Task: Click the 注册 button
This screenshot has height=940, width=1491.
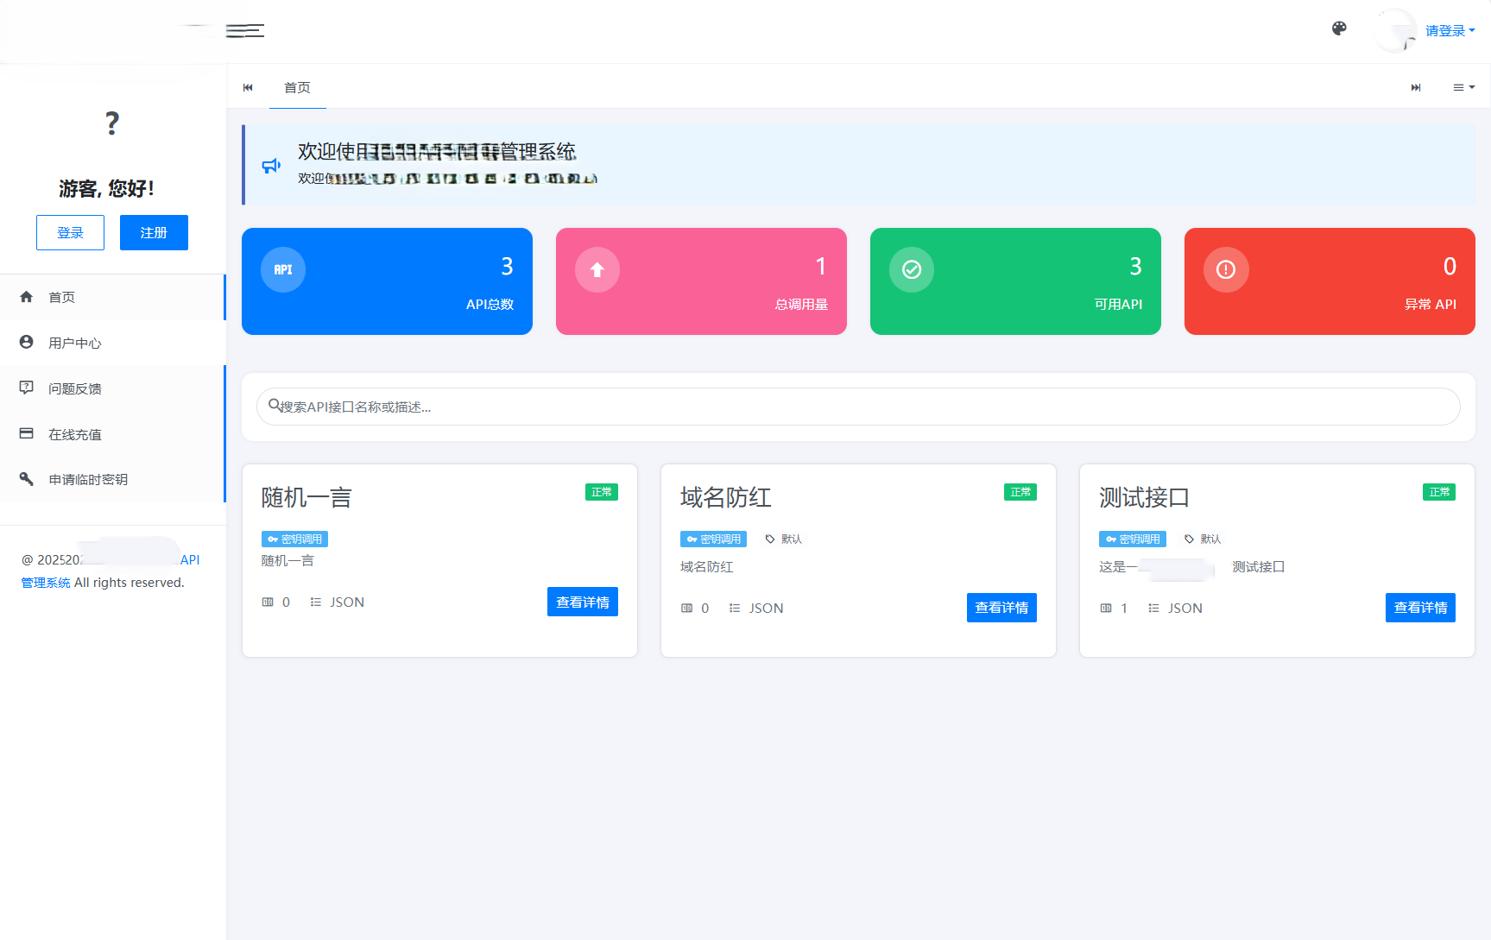Action: [x=154, y=232]
